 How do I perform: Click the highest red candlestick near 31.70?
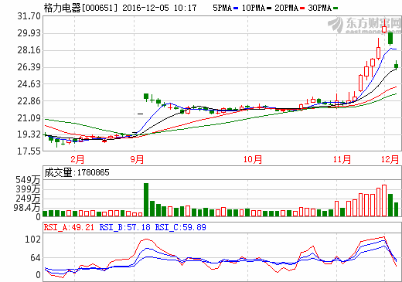tap(384, 27)
